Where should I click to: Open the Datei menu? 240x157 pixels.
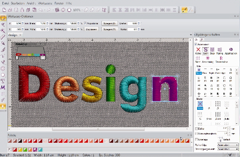(5, 3)
